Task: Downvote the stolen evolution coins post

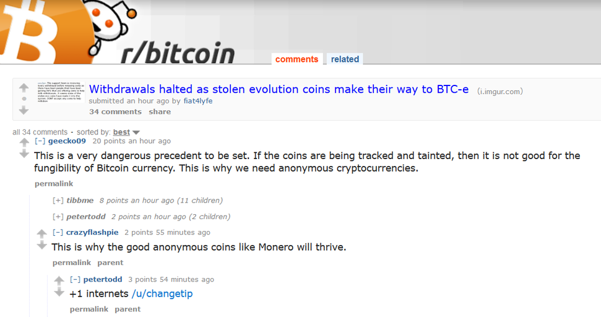Action: pyautogui.click(x=24, y=110)
